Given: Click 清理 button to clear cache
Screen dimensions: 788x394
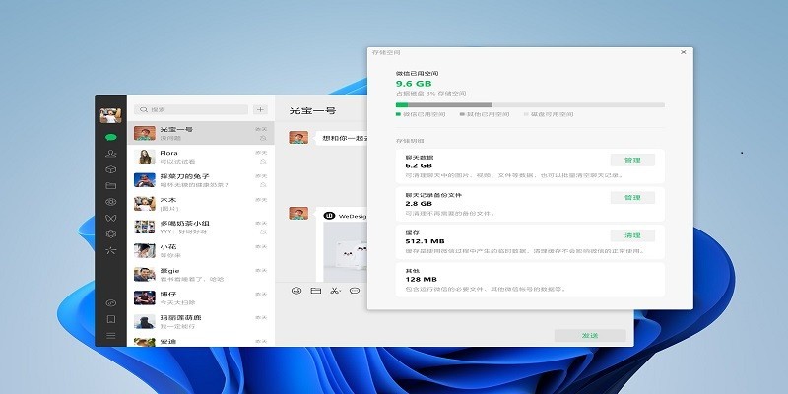Looking at the screenshot, I should coord(631,235).
